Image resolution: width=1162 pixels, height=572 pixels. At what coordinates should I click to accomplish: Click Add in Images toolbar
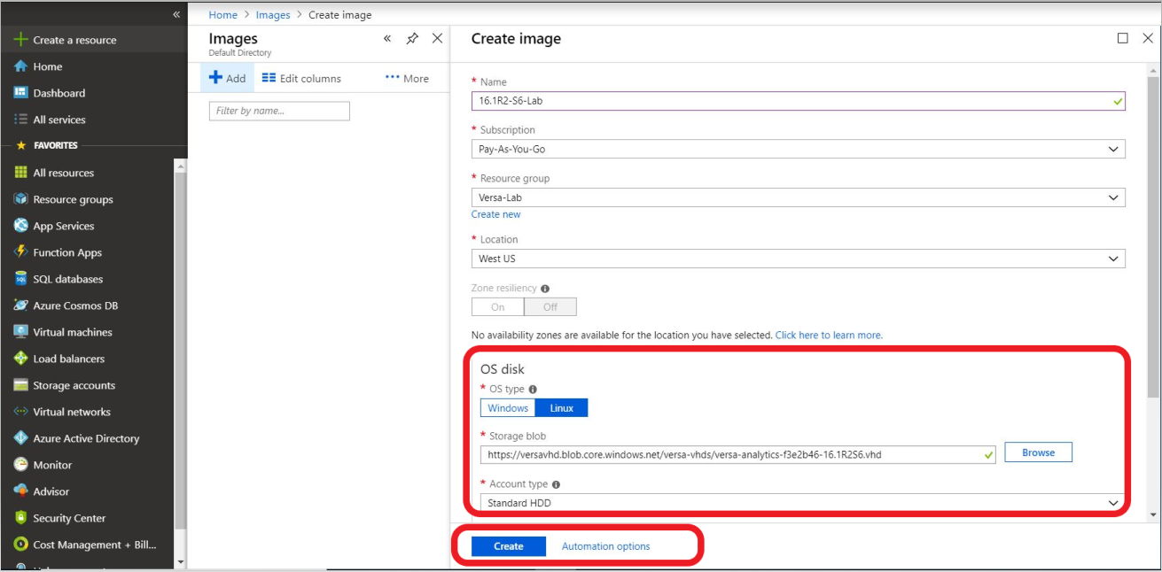pos(227,78)
